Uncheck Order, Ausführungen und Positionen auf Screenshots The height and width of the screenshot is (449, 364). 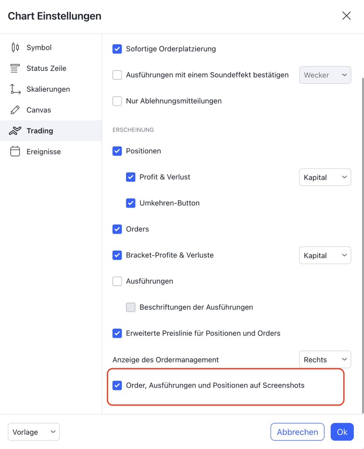[117, 385]
